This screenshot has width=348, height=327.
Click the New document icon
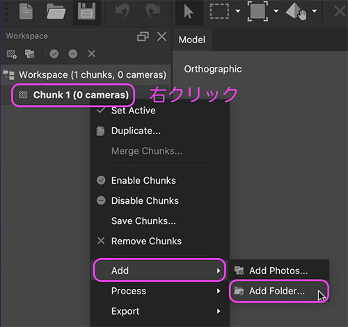point(26,11)
